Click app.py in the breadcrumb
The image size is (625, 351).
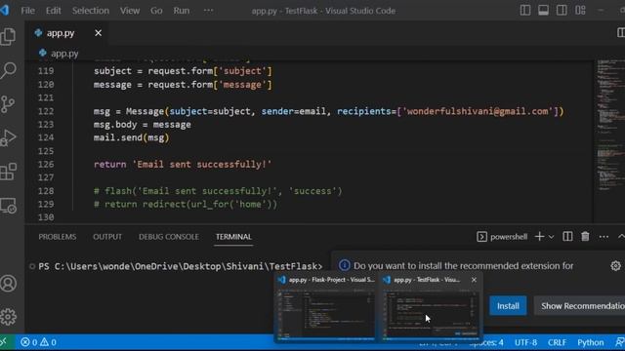[x=64, y=54]
